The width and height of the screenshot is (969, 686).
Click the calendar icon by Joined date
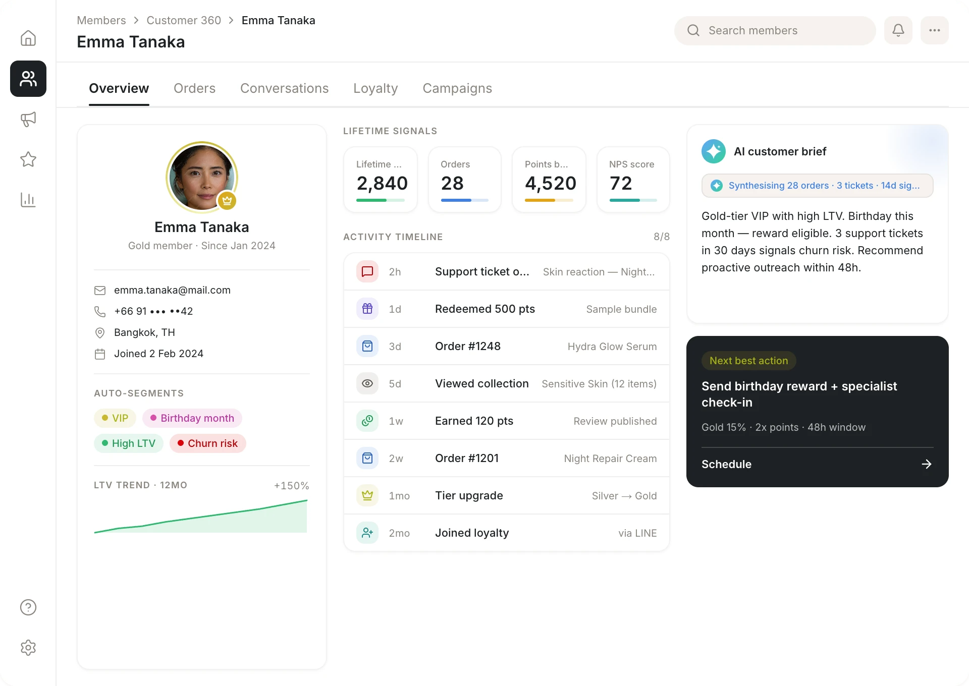[100, 354]
